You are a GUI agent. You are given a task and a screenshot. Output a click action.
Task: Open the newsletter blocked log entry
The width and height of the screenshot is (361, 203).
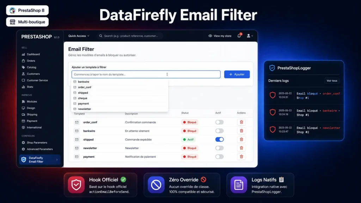pos(304,130)
